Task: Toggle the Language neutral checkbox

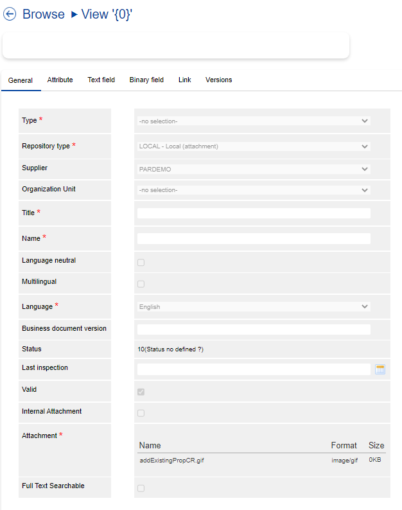Action: (141, 262)
